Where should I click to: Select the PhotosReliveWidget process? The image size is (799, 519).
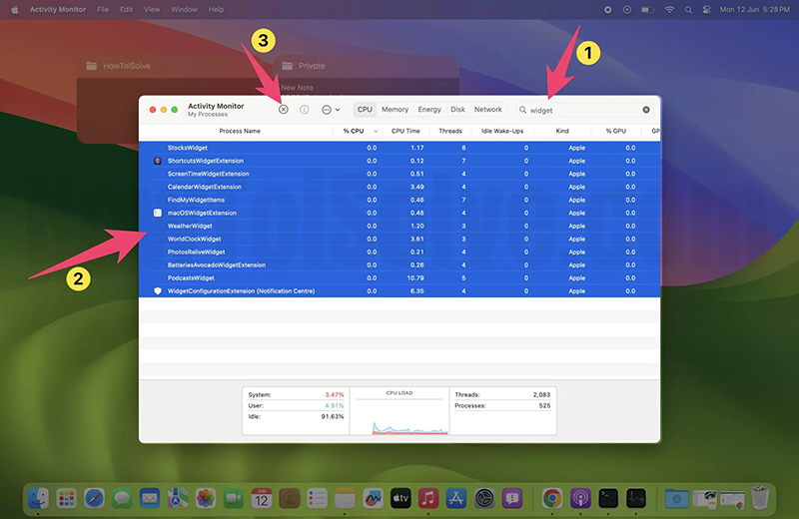(x=399, y=253)
